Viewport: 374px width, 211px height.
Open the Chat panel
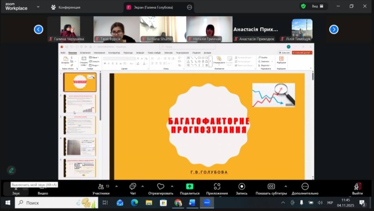click(x=133, y=187)
